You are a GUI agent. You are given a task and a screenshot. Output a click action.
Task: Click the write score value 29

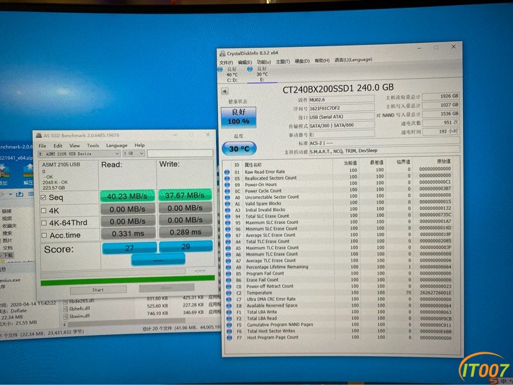coord(185,246)
